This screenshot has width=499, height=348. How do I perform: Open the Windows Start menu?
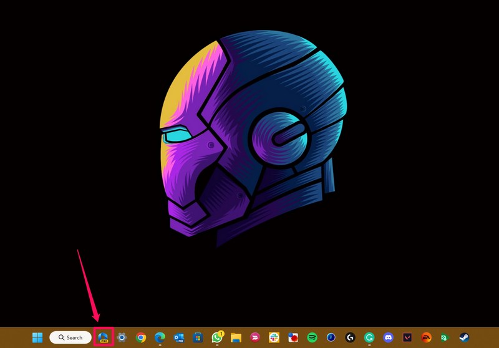pos(37,337)
